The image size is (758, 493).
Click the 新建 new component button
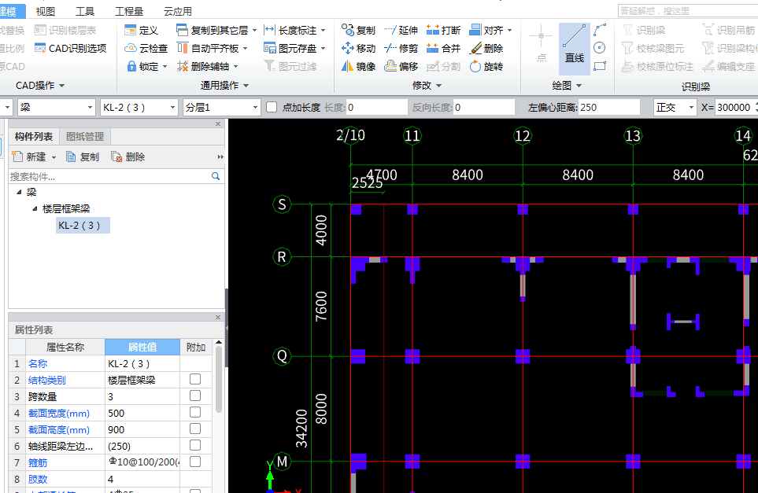pyautogui.click(x=34, y=157)
